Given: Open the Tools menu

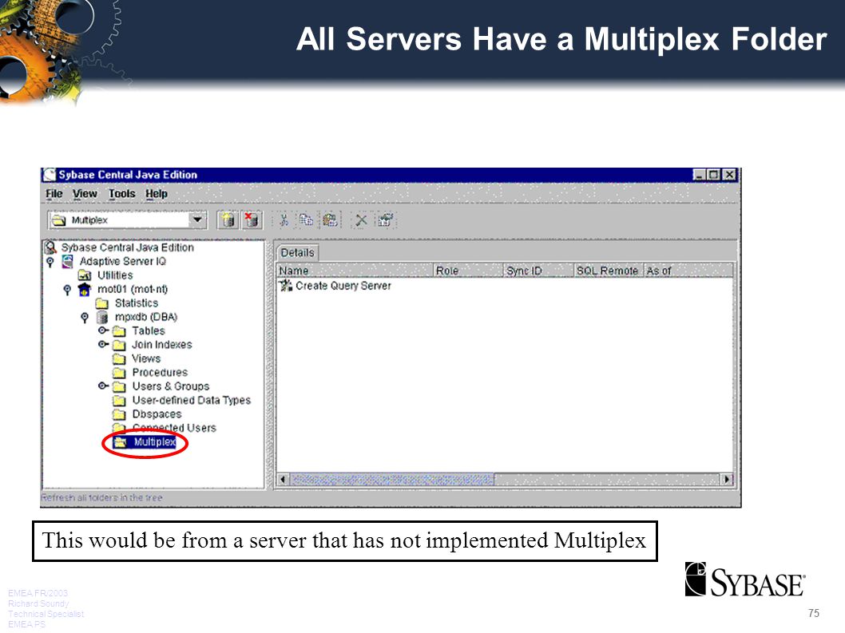Looking at the screenshot, I should [121, 194].
